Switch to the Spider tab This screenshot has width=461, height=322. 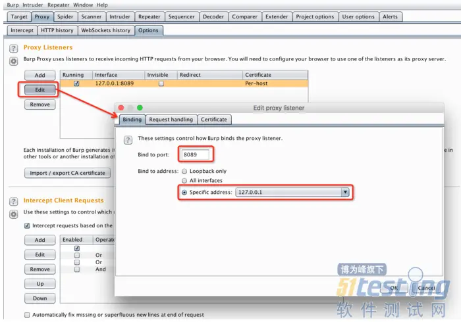click(65, 16)
